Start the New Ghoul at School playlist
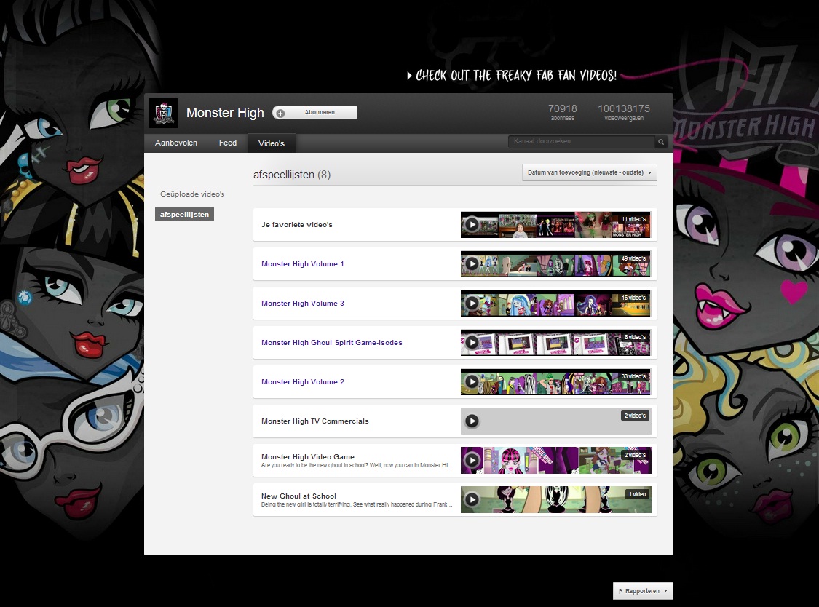Image resolution: width=819 pixels, height=607 pixels. point(472,500)
